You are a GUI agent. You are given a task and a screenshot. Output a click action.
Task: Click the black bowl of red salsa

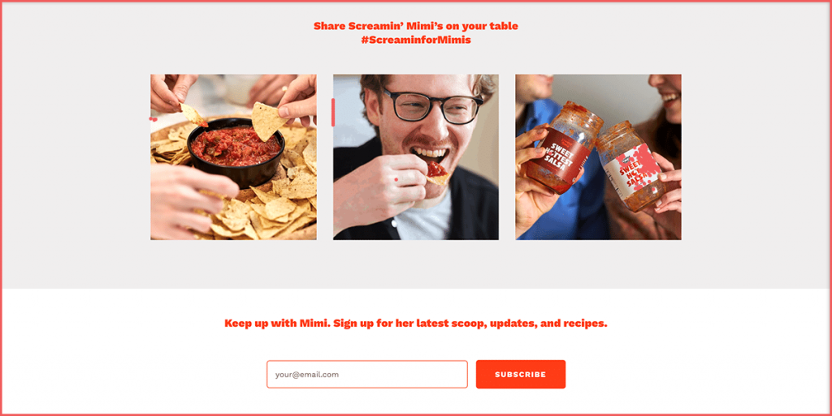click(236, 152)
